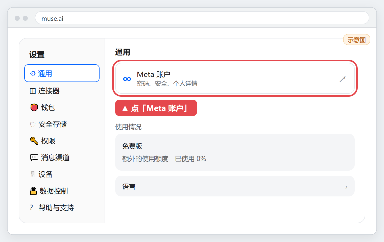Click the blue Meta infinity logo
The image size is (384, 242).
click(x=127, y=79)
